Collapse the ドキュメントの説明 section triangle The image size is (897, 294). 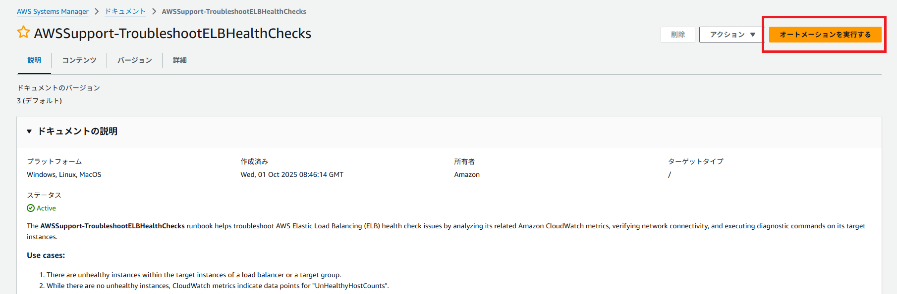coord(29,131)
